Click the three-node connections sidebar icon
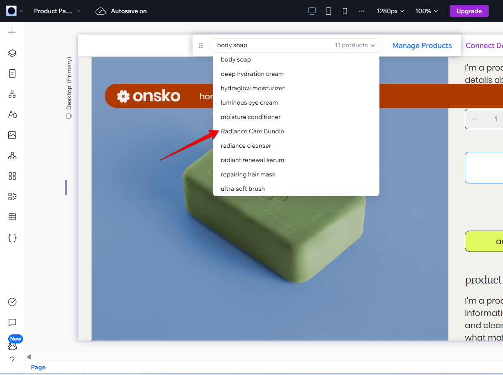Image resolution: width=503 pixels, height=375 pixels. tap(12, 155)
